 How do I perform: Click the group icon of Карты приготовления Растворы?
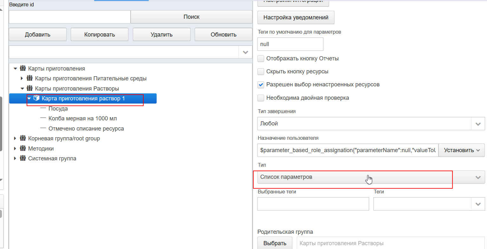click(x=29, y=88)
